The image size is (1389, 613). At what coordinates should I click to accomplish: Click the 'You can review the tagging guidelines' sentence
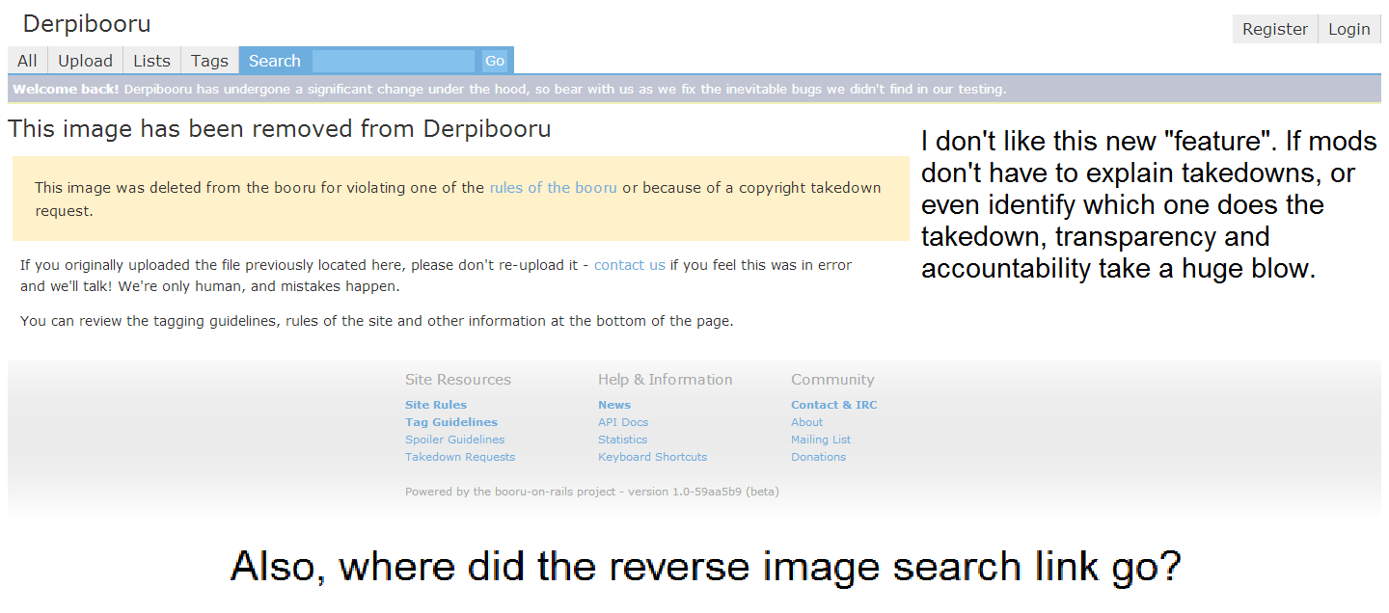[x=377, y=321]
